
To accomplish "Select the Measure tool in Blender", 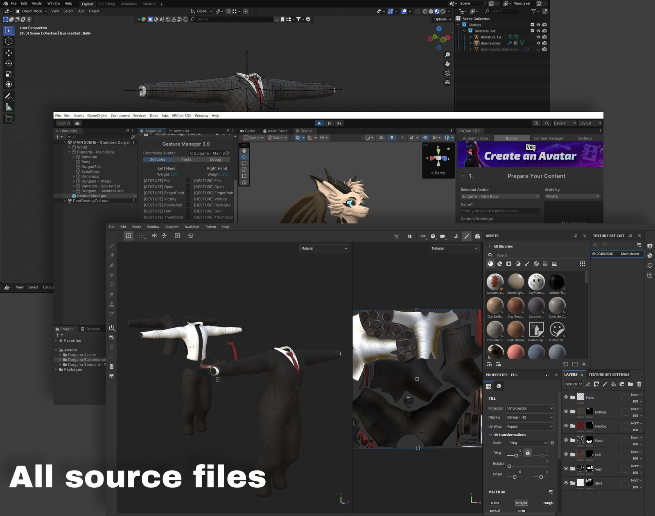I will (x=9, y=107).
